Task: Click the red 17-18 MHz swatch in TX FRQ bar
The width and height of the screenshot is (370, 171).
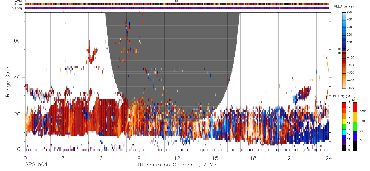Action: tap(344, 105)
